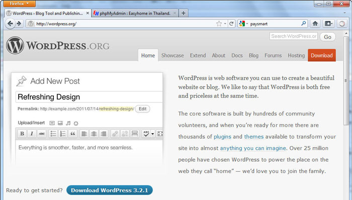The width and height of the screenshot is (352, 200).
Task: Open the Docs menu item
Action: click(x=237, y=55)
